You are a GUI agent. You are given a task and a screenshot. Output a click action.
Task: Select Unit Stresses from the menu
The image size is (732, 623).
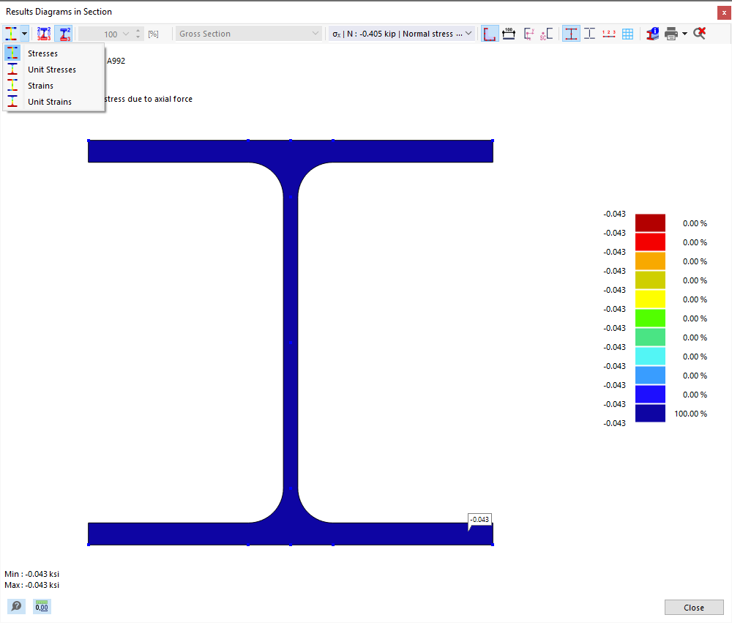click(x=51, y=70)
